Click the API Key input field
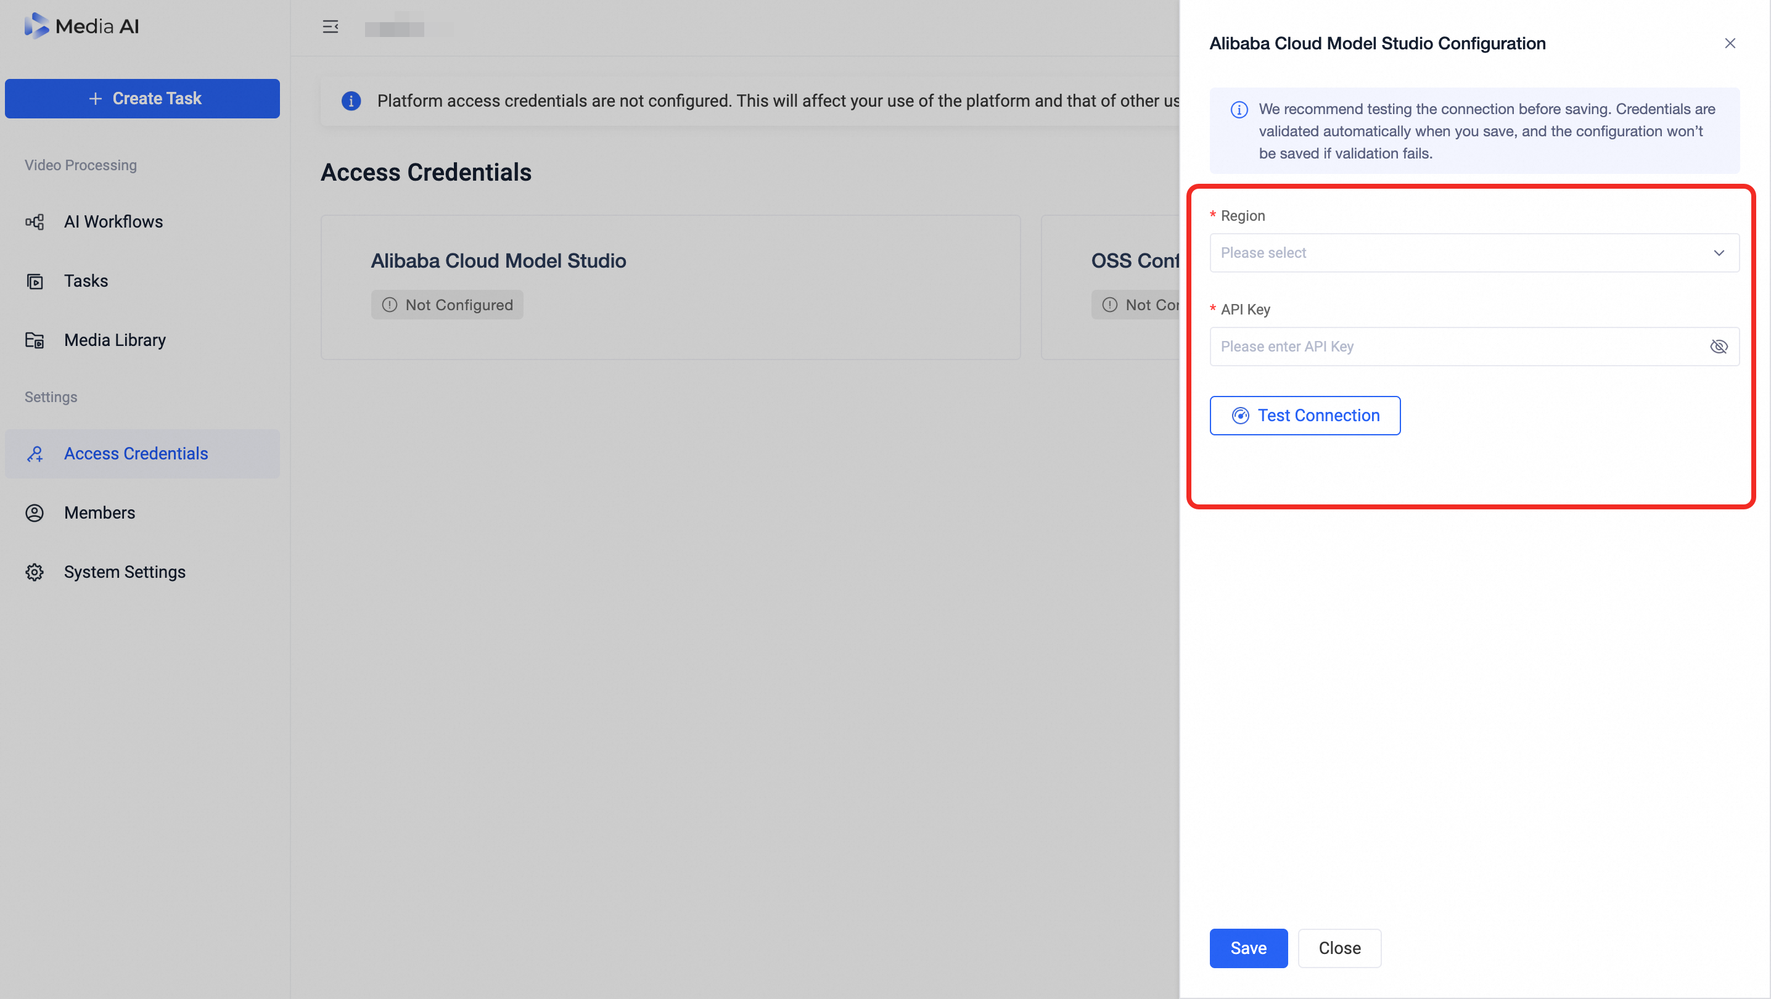Viewport: 1771px width, 999px height. 1474,347
